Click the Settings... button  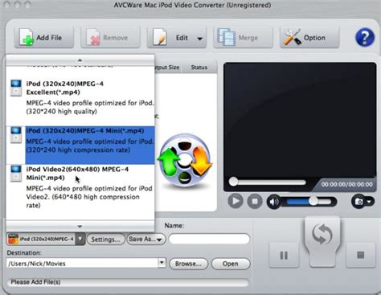[x=106, y=240]
